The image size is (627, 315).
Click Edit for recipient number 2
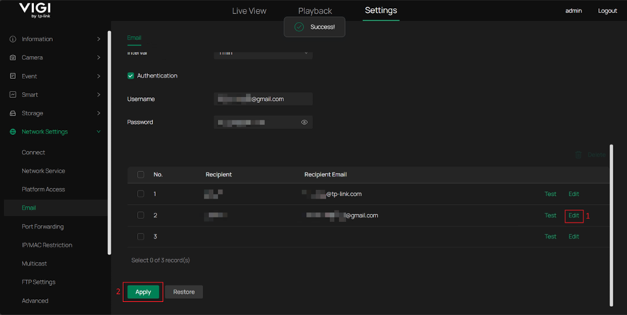point(573,216)
